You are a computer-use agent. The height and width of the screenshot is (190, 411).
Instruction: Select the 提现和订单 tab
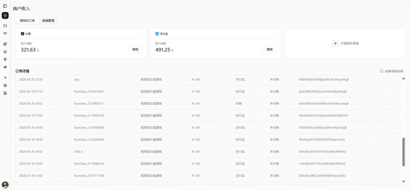(x=27, y=21)
